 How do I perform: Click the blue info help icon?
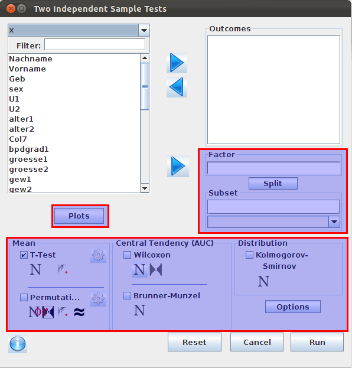18,344
